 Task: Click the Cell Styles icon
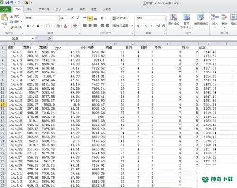(201, 18)
